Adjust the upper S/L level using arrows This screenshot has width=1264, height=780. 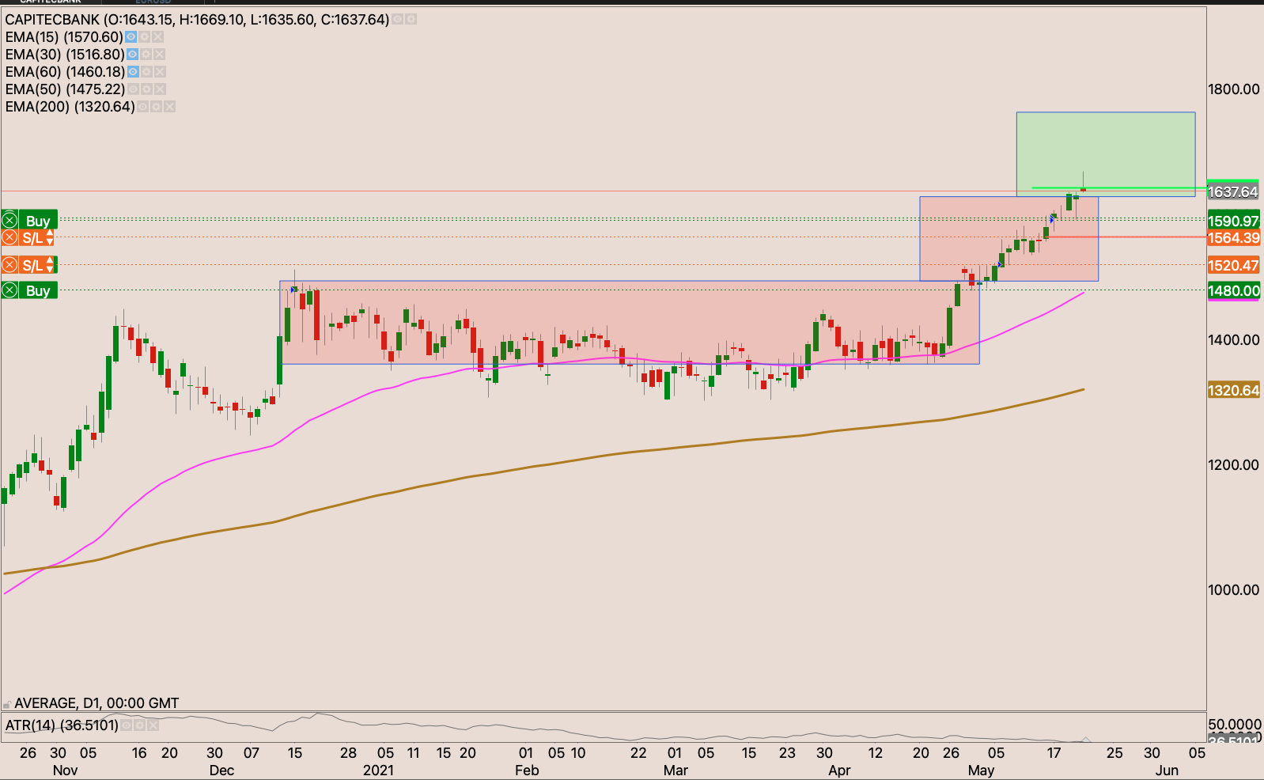pos(50,238)
